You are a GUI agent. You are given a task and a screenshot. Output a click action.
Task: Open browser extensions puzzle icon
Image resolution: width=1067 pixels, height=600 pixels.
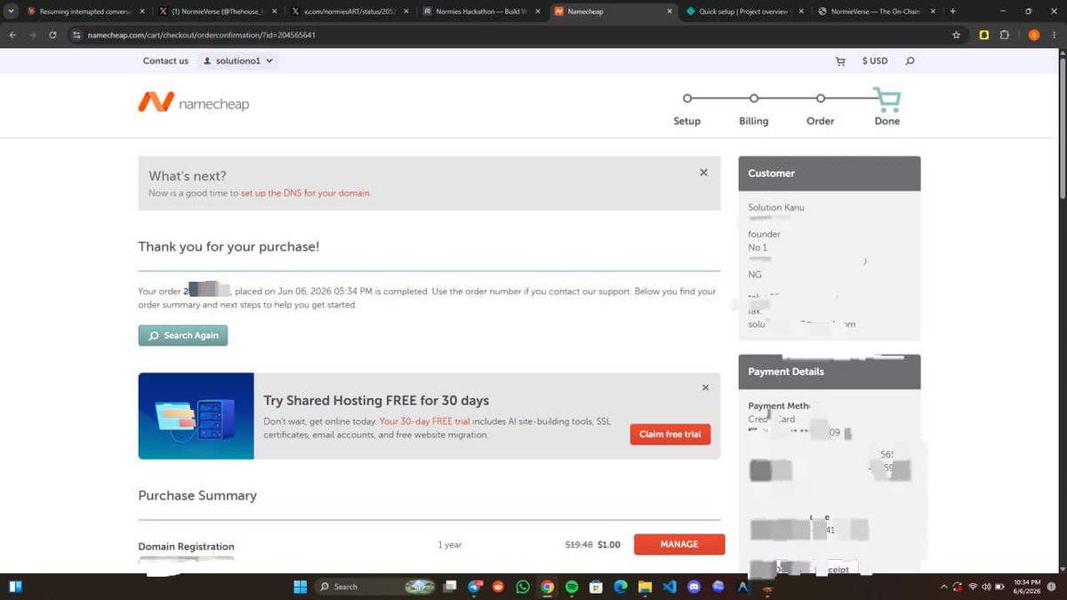[1005, 35]
